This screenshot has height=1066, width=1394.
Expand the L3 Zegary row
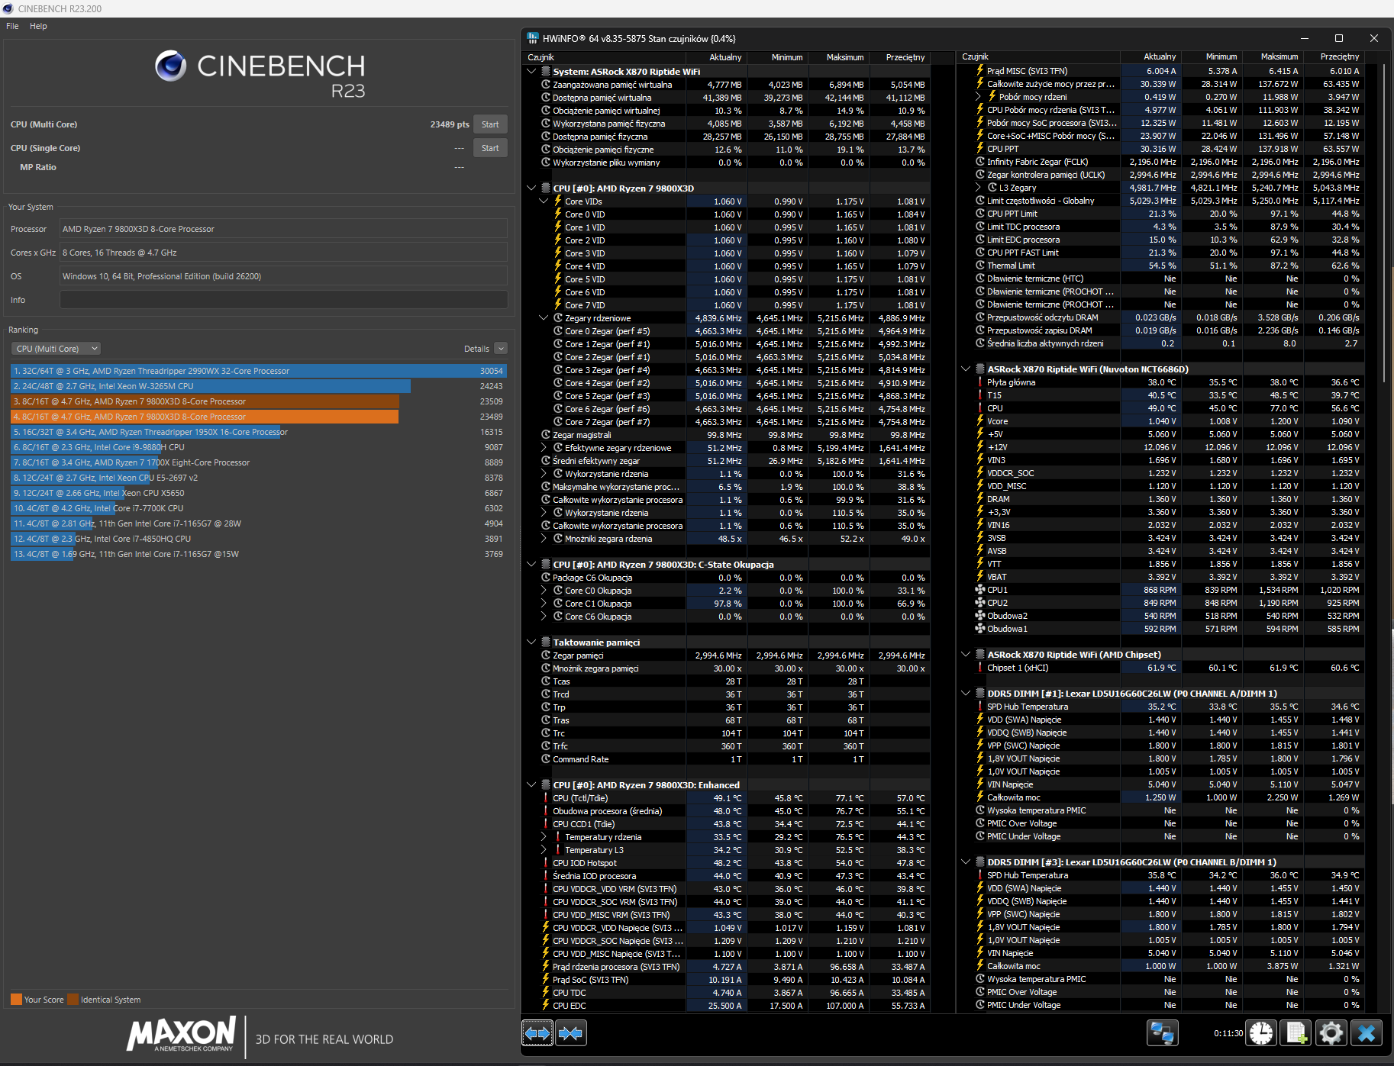978,188
